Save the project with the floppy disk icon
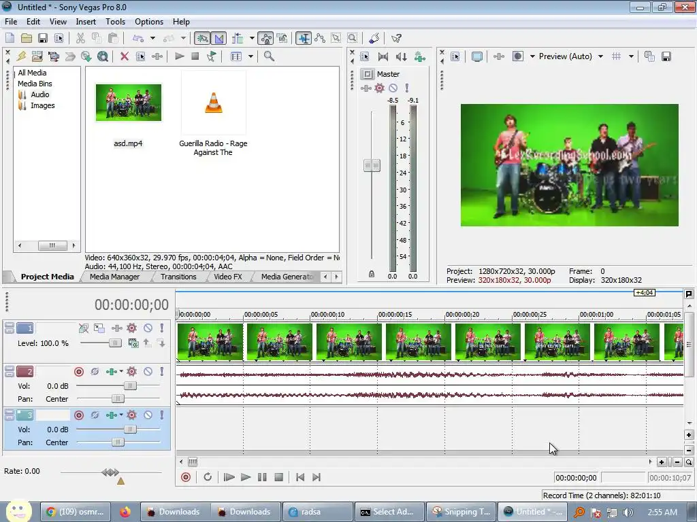 point(43,39)
